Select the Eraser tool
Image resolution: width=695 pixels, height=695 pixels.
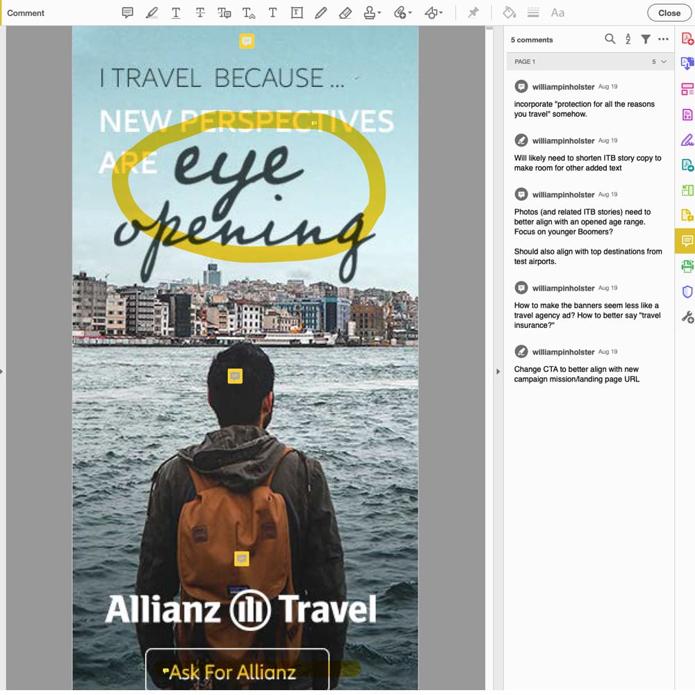point(345,13)
